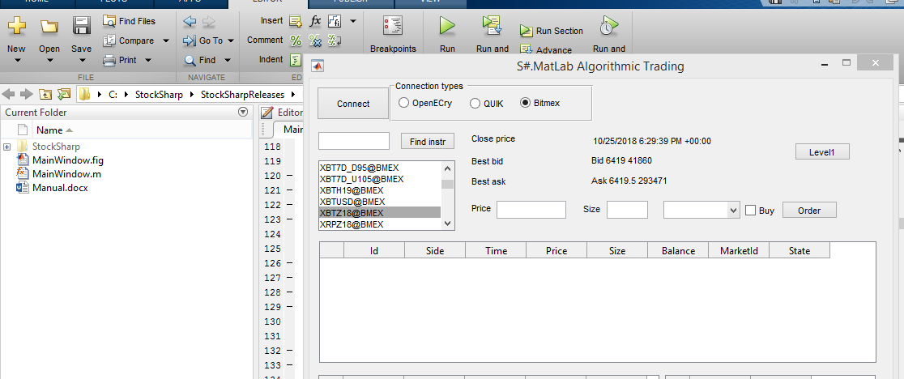Select the OpenECry connection type
The width and height of the screenshot is (904, 379).
[x=404, y=103]
